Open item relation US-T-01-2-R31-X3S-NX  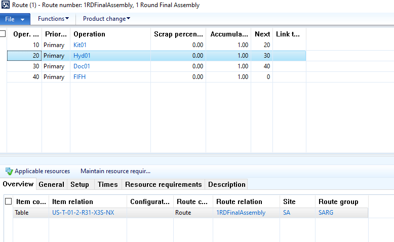[x=83, y=212]
